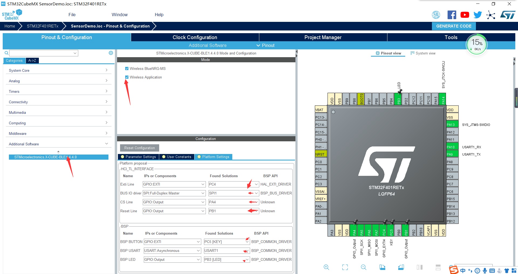
Task: Open the Window menu
Action: (120, 15)
